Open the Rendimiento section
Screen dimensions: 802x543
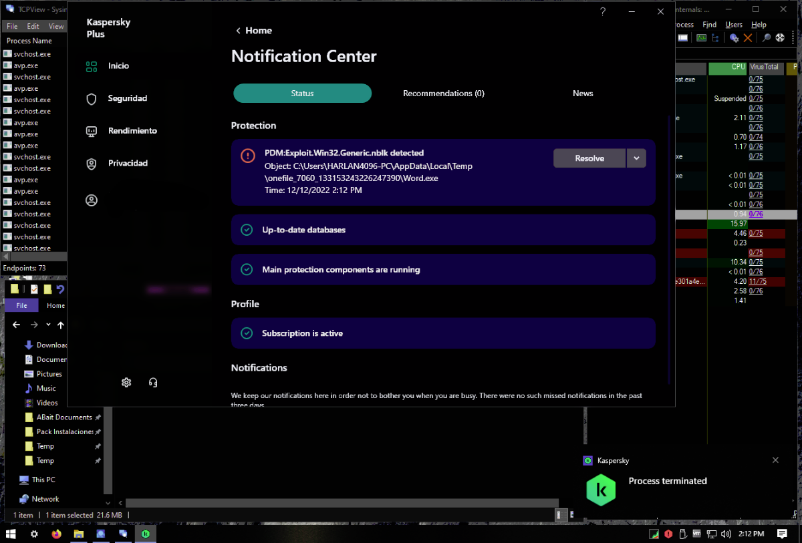click(x=121, y=131)
